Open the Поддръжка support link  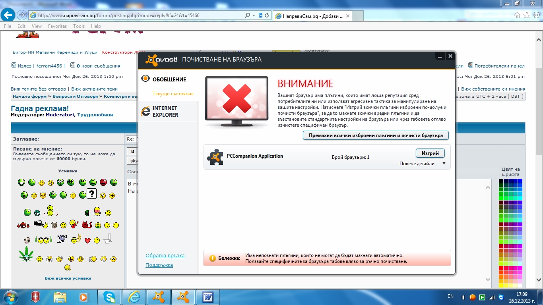159,265
